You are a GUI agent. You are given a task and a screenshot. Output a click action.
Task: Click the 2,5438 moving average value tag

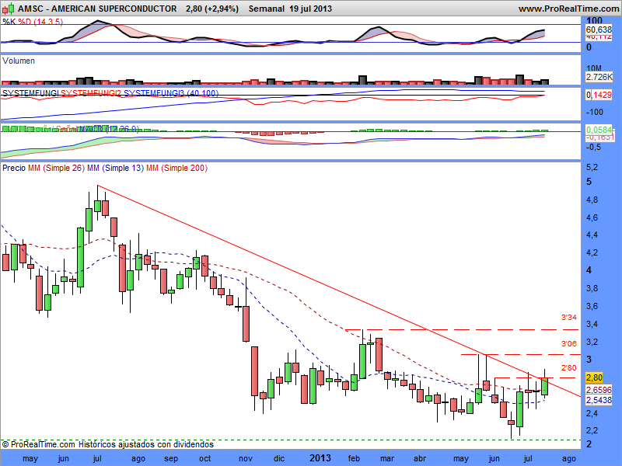[599, 400]
